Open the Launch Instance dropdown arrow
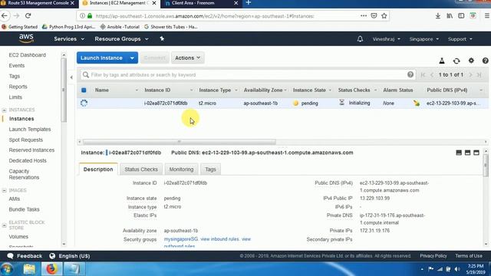Viewport: 491px width, 276px height. [x=132, y=58]
